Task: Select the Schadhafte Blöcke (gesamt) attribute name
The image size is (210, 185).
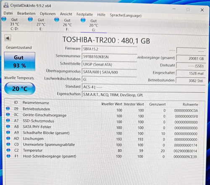Action: tap(46, 133)
